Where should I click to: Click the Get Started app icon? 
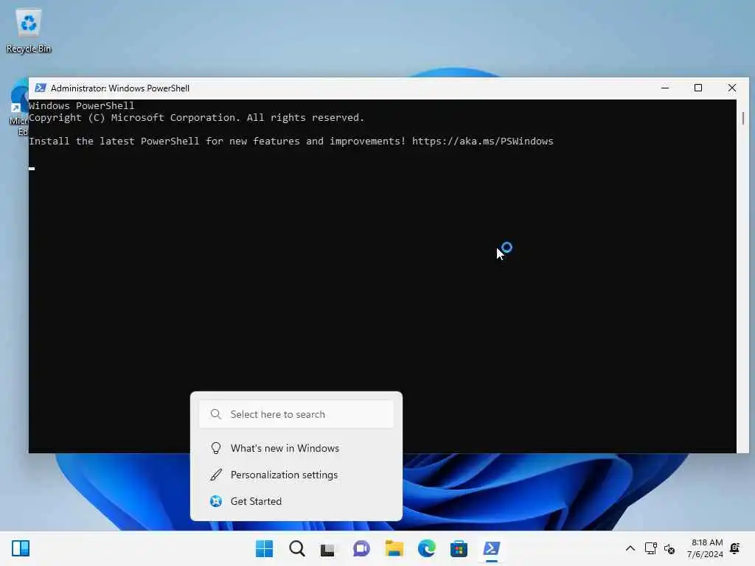(x=216, y=501)
